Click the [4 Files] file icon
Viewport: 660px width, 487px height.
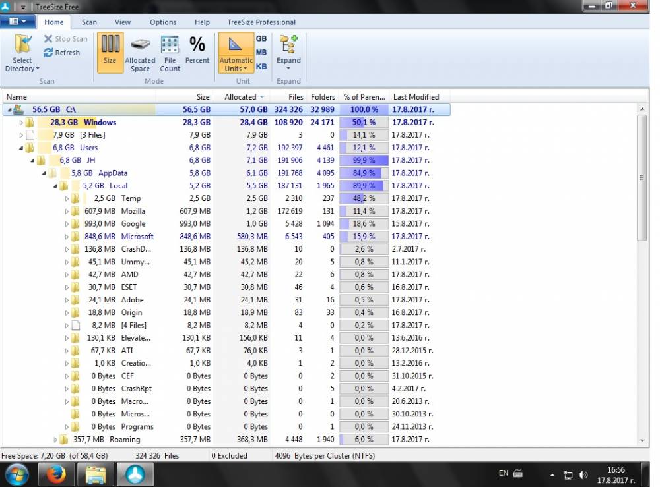point(75,325)
